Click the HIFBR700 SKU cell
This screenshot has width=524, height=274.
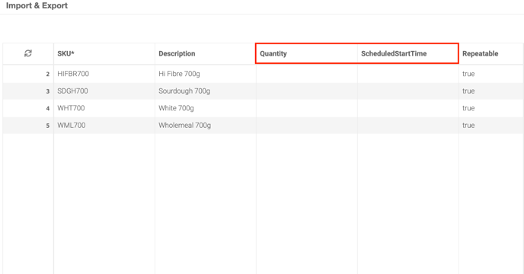pos(104,74)
